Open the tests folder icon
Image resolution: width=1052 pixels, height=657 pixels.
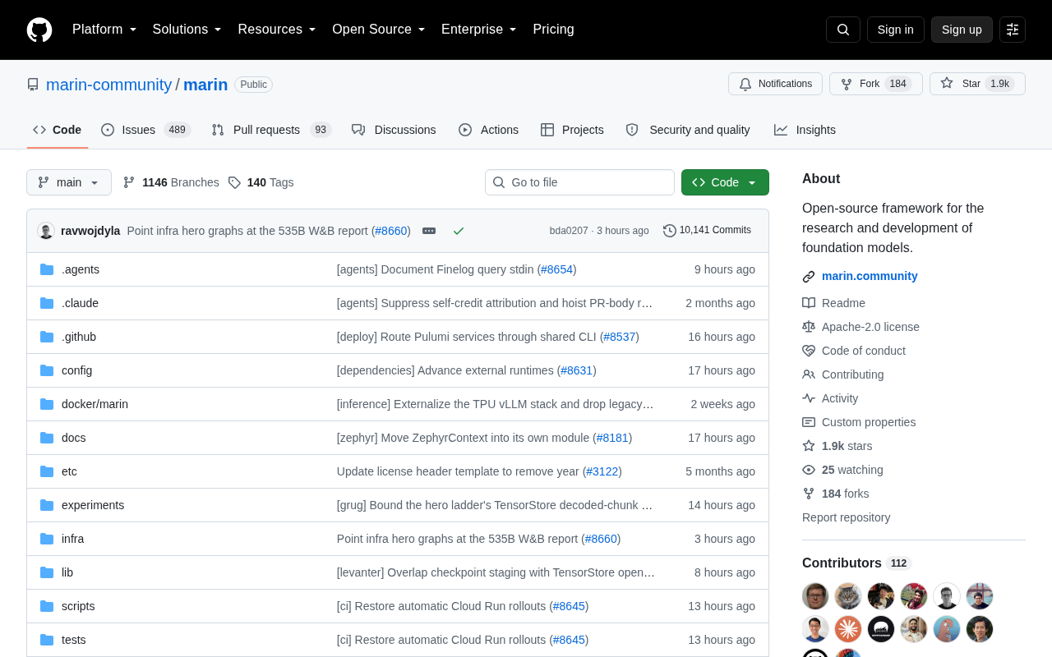click(x=47, y=640)
